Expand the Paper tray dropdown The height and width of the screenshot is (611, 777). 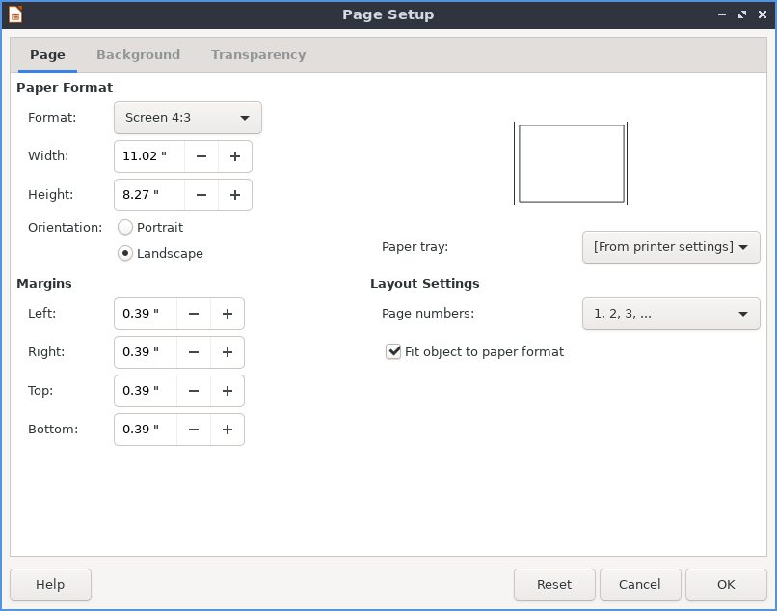(671, 247)
